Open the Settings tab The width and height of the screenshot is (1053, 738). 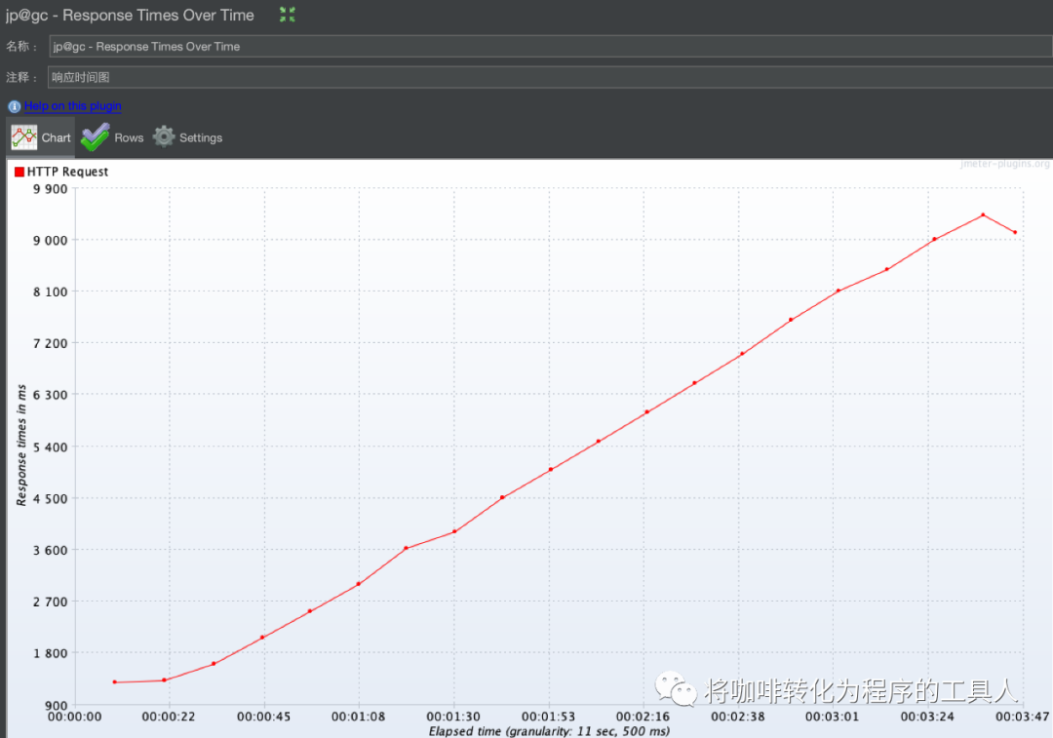(x=187, y=137)
